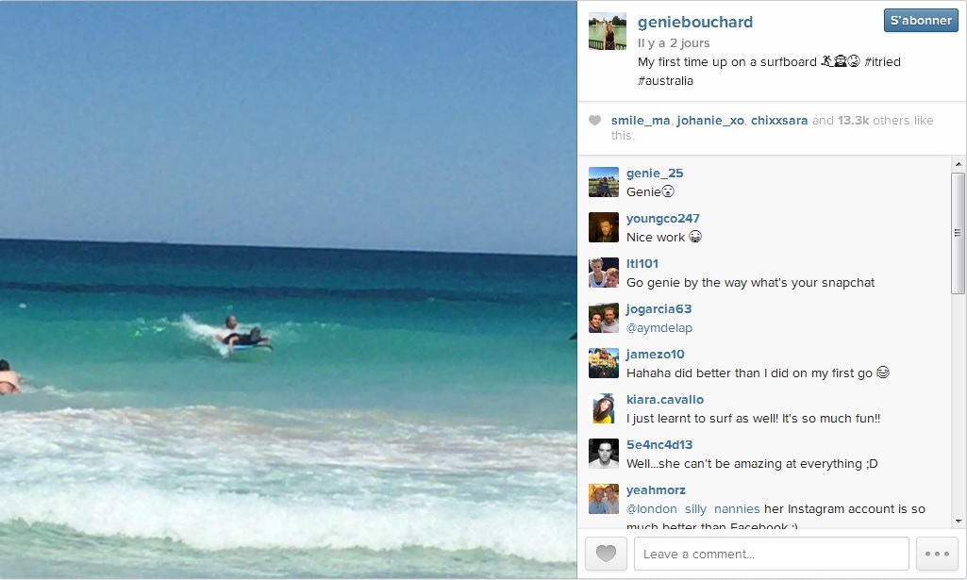Click the jamezo10 commenter name

coord(655,355)
